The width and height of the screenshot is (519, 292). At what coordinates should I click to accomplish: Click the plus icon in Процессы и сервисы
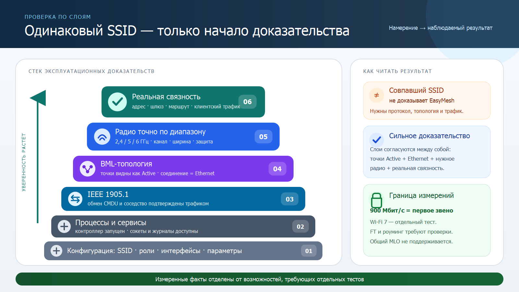(64, 226)
